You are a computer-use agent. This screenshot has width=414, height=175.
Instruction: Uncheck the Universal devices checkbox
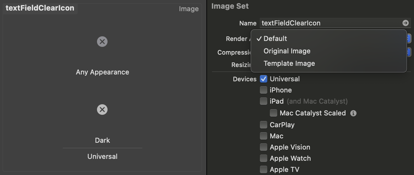(x=264, y=79)
